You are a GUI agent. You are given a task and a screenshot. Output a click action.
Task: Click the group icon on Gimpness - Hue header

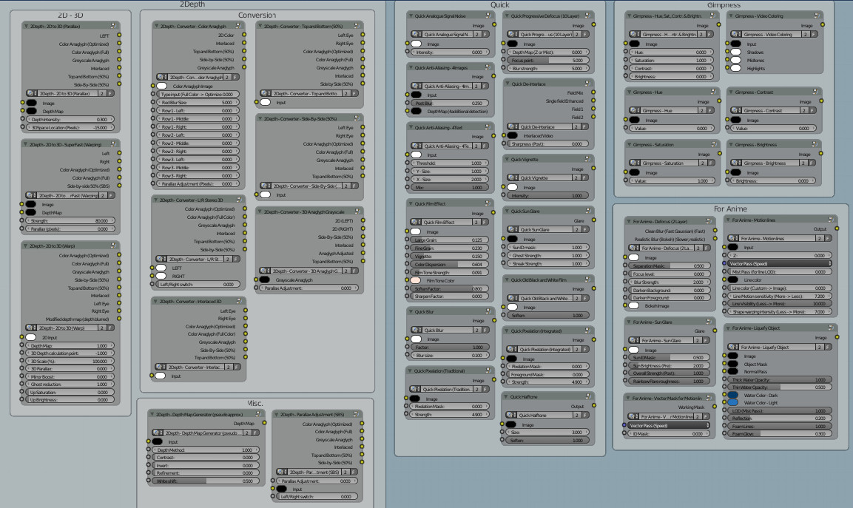pyautogui.click(x=714, y=92)
